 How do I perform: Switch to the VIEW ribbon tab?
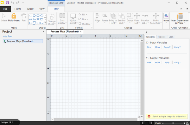coord(42,9)
